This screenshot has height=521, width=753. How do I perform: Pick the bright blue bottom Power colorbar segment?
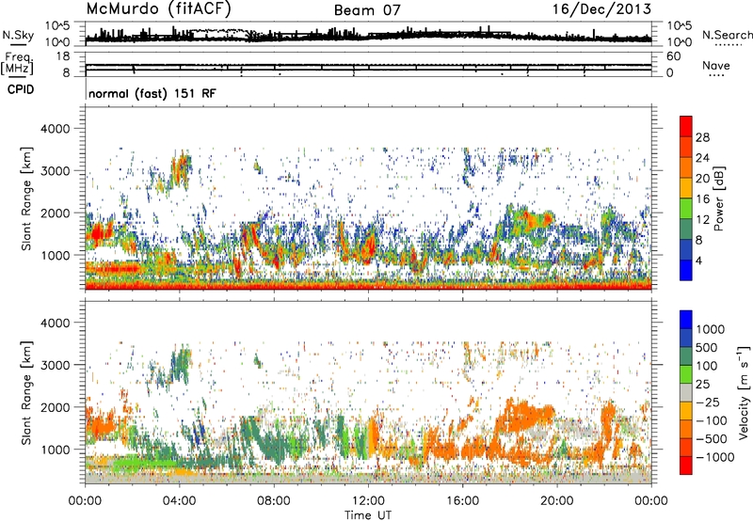(x=686, y=270)
